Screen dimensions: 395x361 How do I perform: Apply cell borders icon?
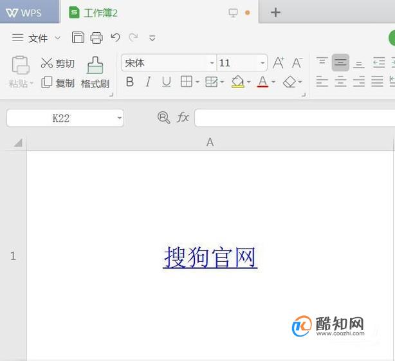point(186,82)
